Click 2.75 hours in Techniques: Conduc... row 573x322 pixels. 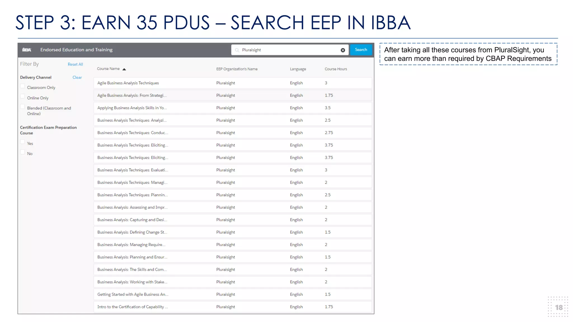coord(329,133)
